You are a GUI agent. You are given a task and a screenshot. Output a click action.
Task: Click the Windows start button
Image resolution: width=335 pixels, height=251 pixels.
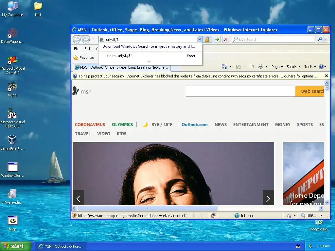[x=16, y=246]
